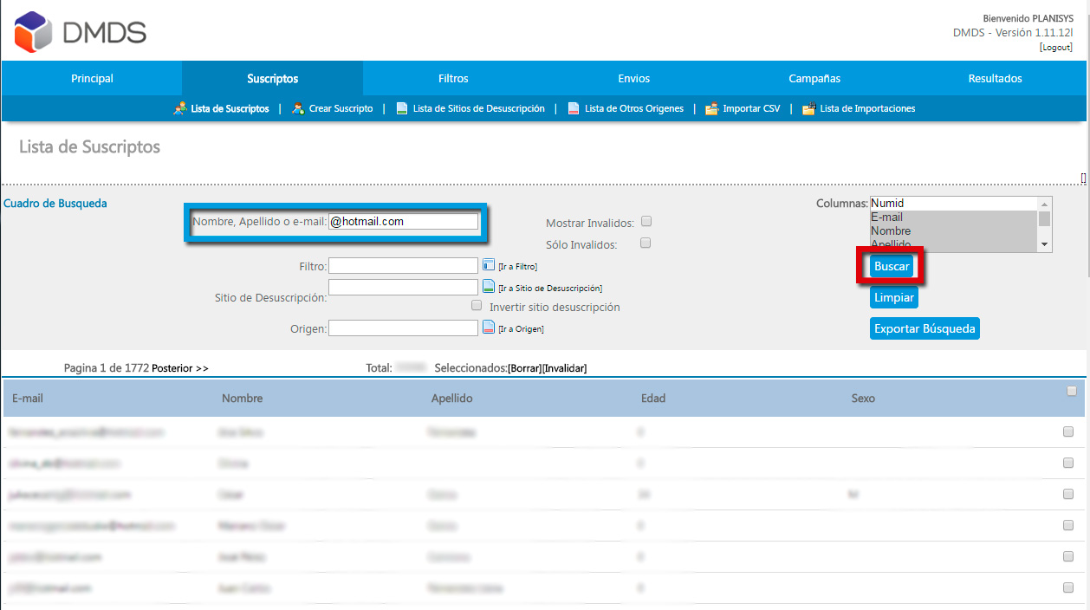1090x610 pixels.
Task: Click the icon beside the Filtro field
Action: (x=488, y=265)
